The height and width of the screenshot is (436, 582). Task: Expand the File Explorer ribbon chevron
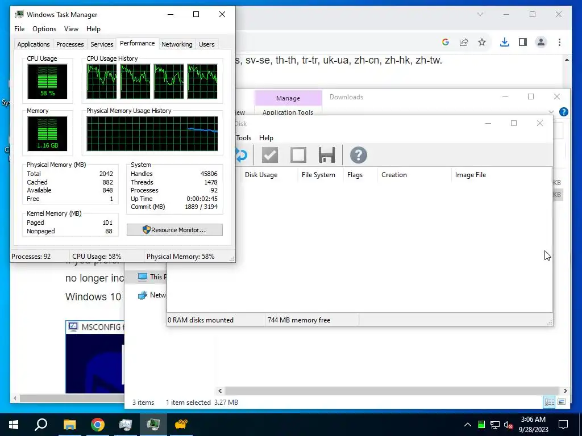click(551, 112)
